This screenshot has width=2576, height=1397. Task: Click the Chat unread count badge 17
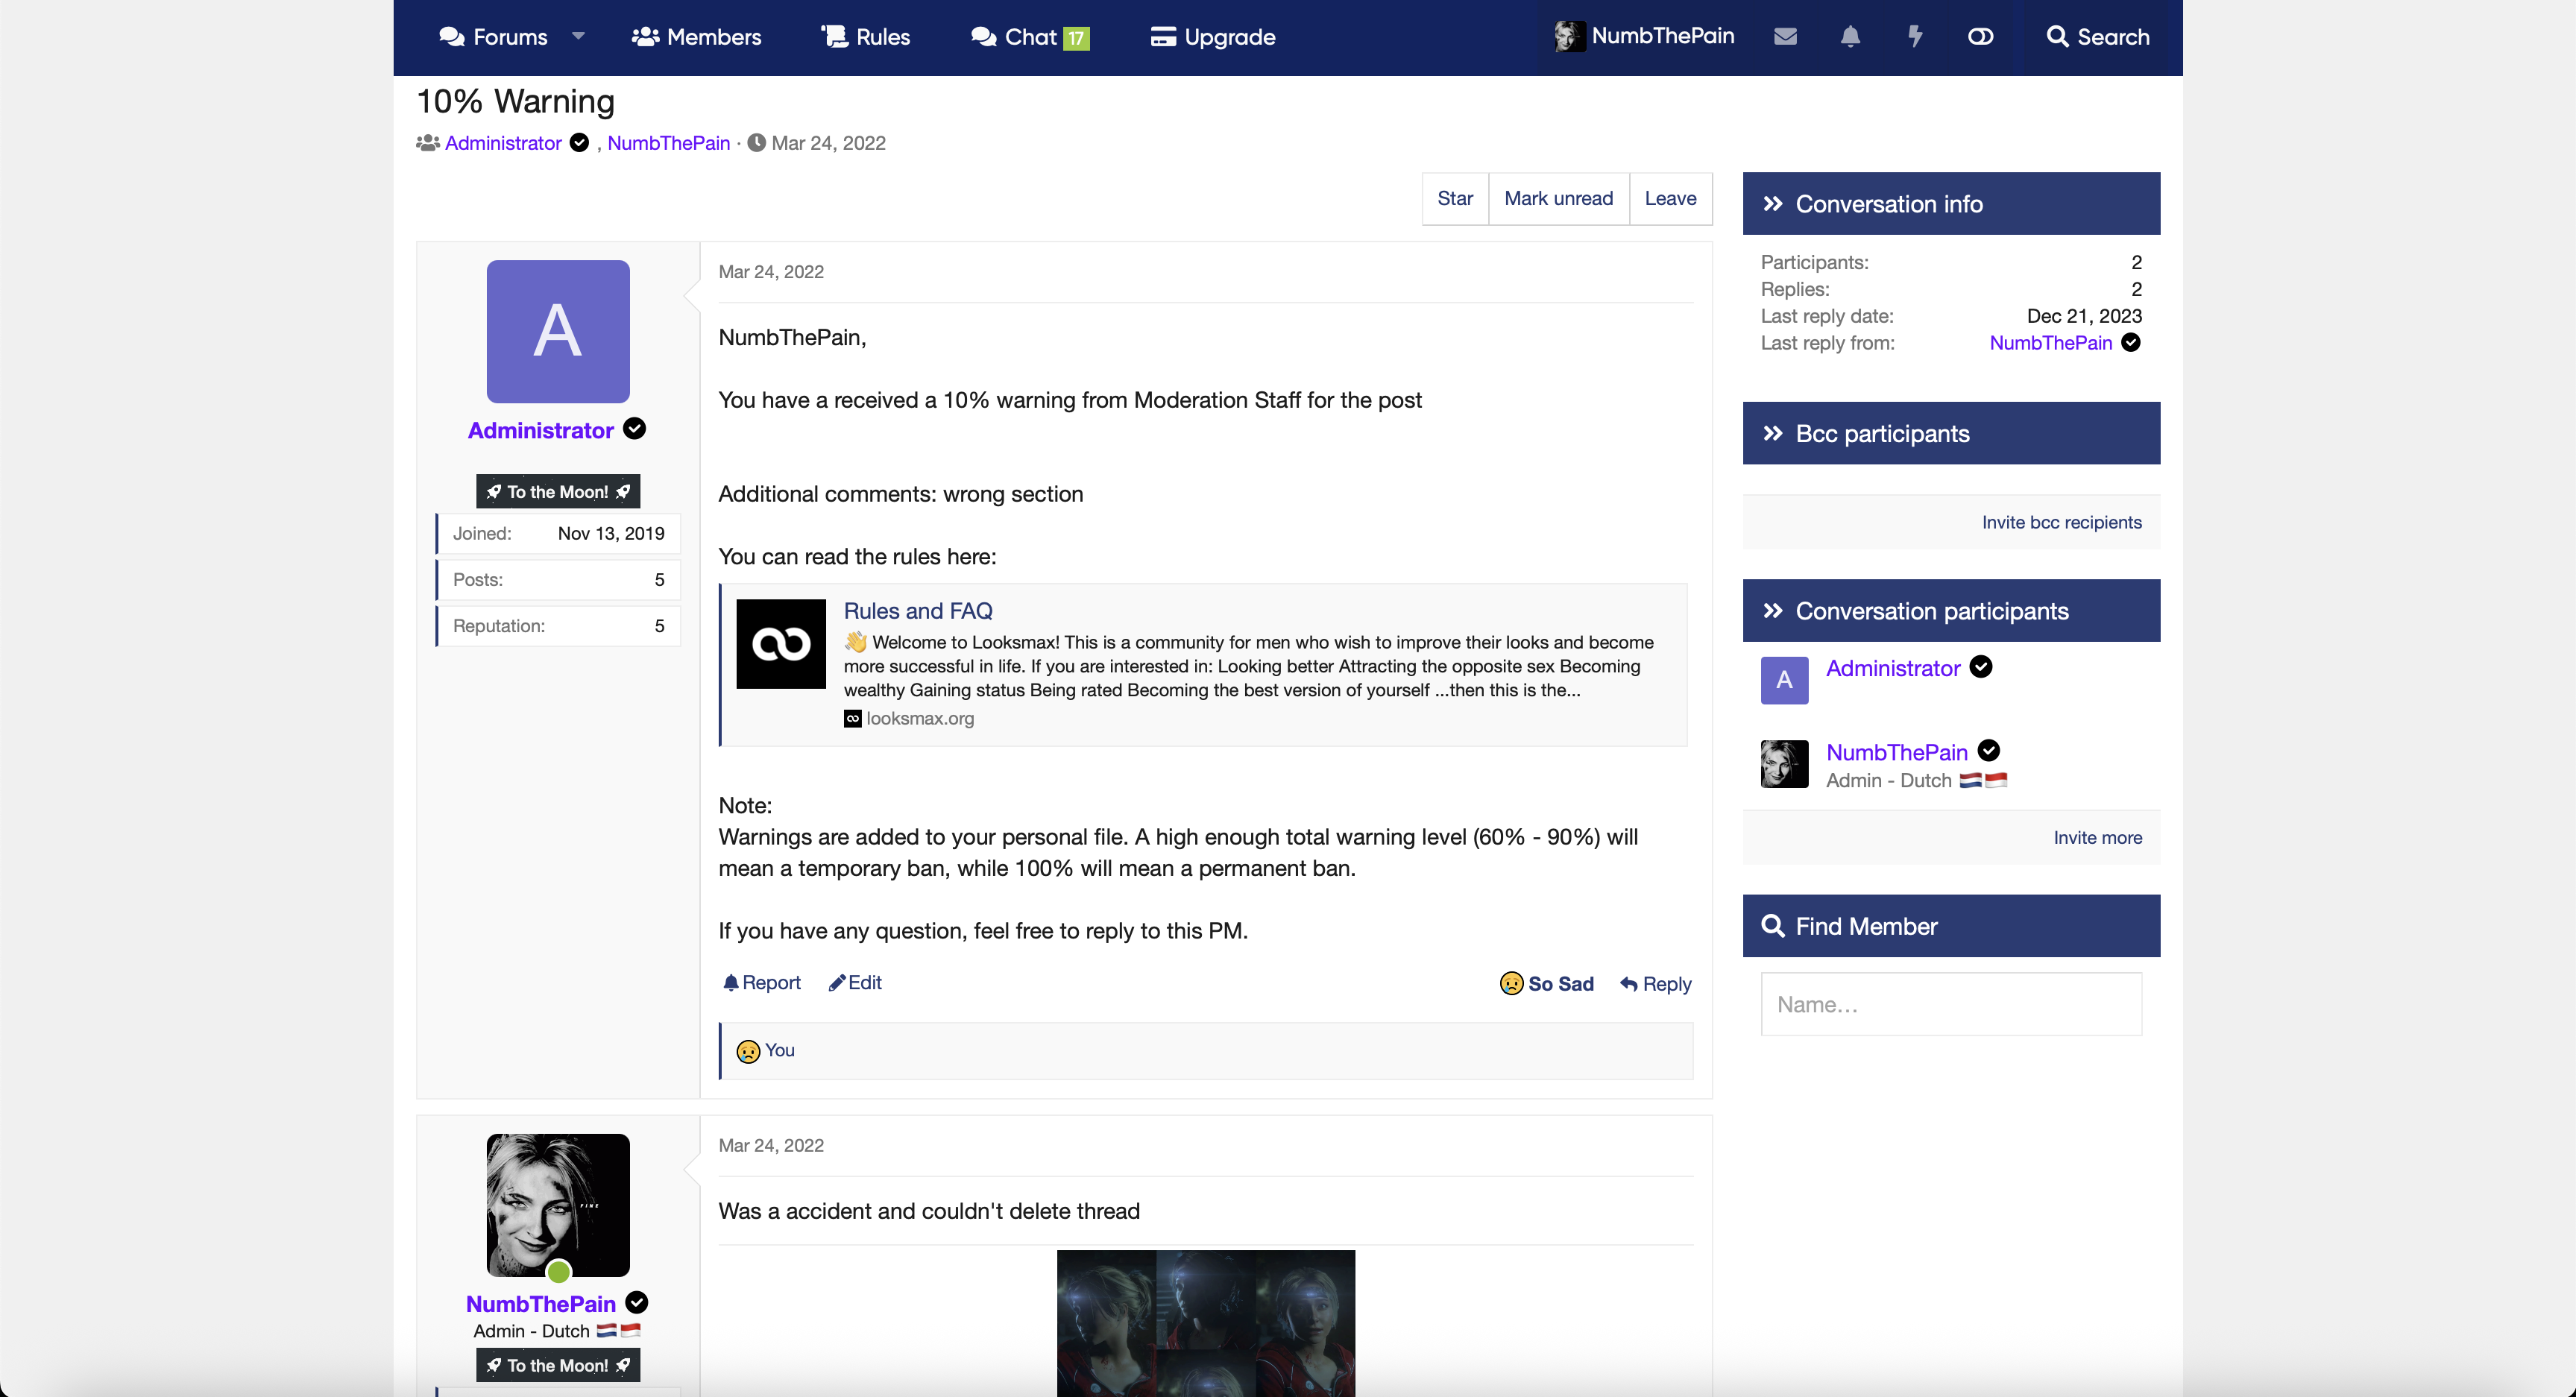click(x=1076, y=38)
